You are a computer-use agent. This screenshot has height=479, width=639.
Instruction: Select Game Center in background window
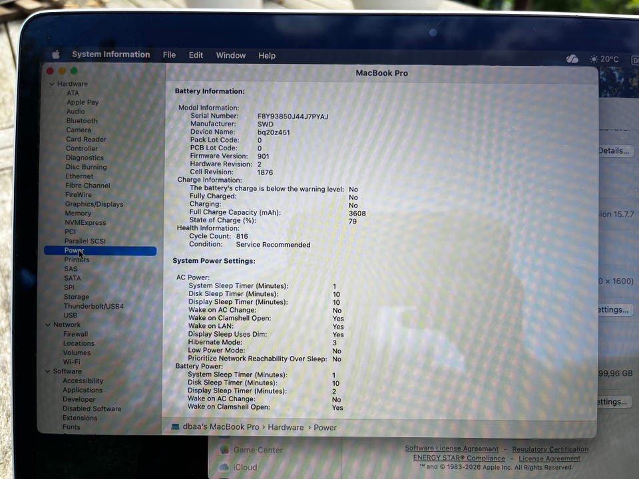[x=258, y=450]
